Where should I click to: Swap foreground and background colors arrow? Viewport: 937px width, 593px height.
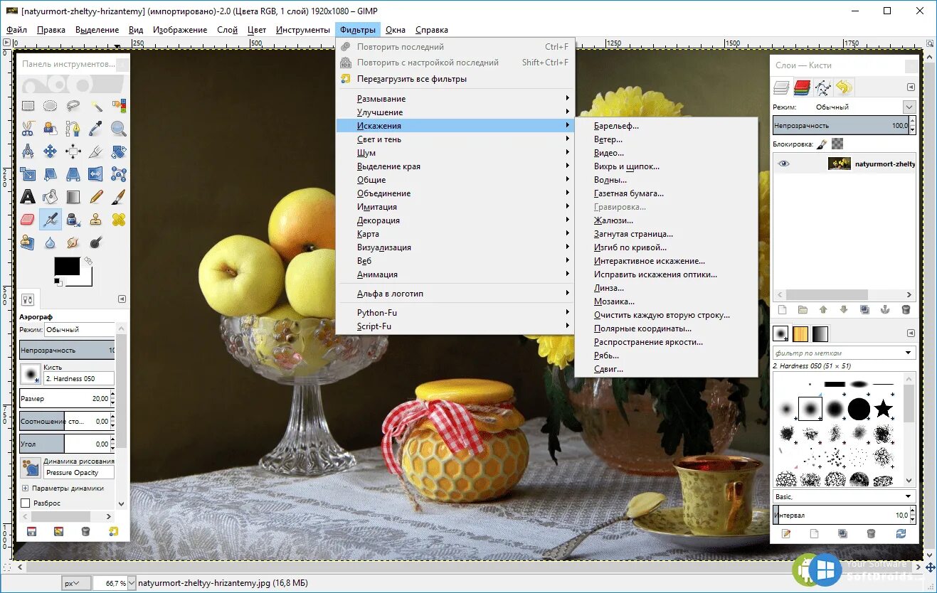(88, 261)
